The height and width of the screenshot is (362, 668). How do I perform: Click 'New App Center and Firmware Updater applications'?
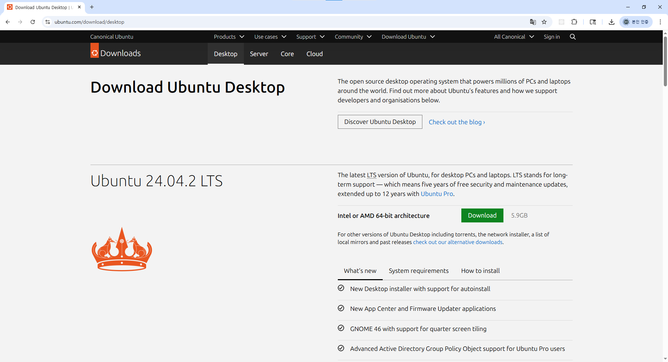click(423, 309)
